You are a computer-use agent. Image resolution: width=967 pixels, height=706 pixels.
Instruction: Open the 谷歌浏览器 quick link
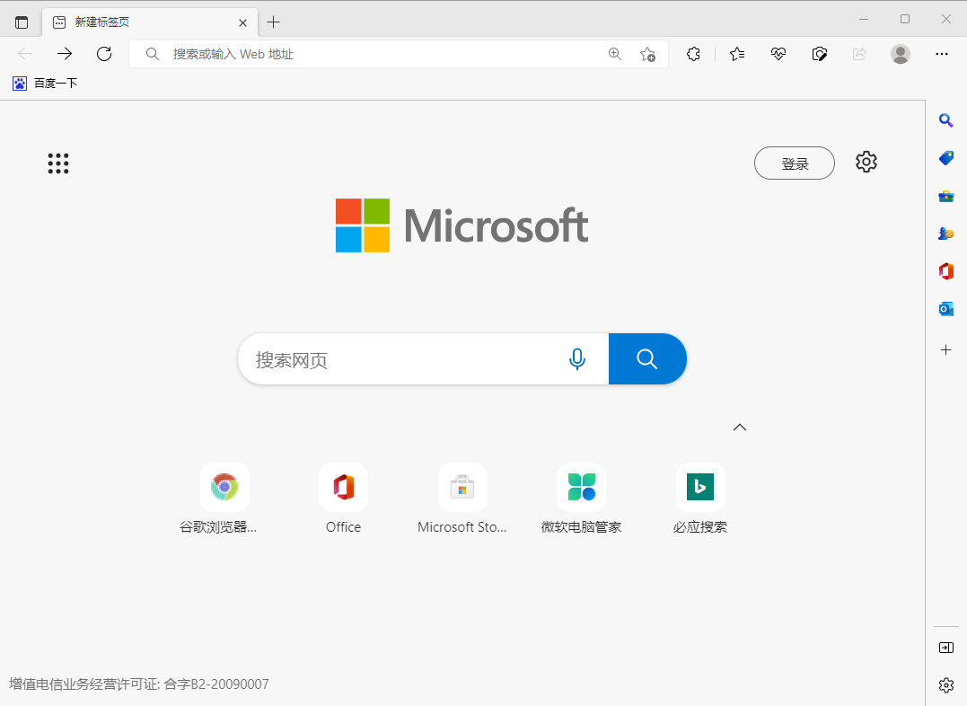tap(224, 499)
